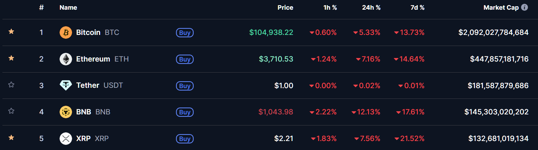Click the Tether logo icon
Screen dimensions: 538x150
[x=66, y=85]
